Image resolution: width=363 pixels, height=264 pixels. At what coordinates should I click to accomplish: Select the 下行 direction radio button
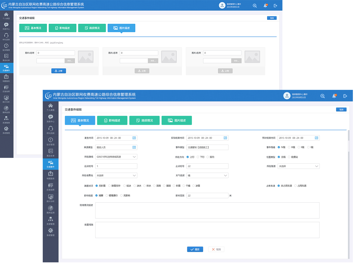198,157
